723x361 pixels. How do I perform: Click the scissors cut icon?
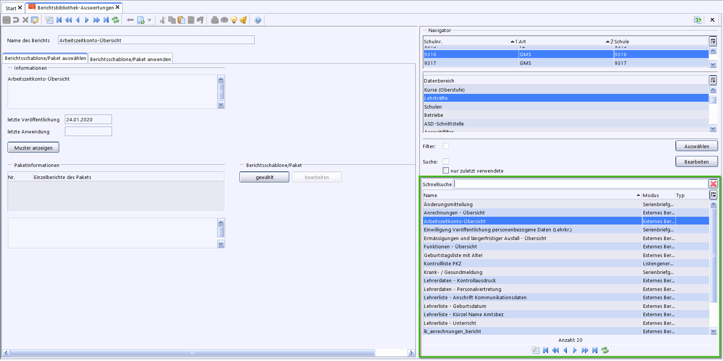click(x=163, y=20)
